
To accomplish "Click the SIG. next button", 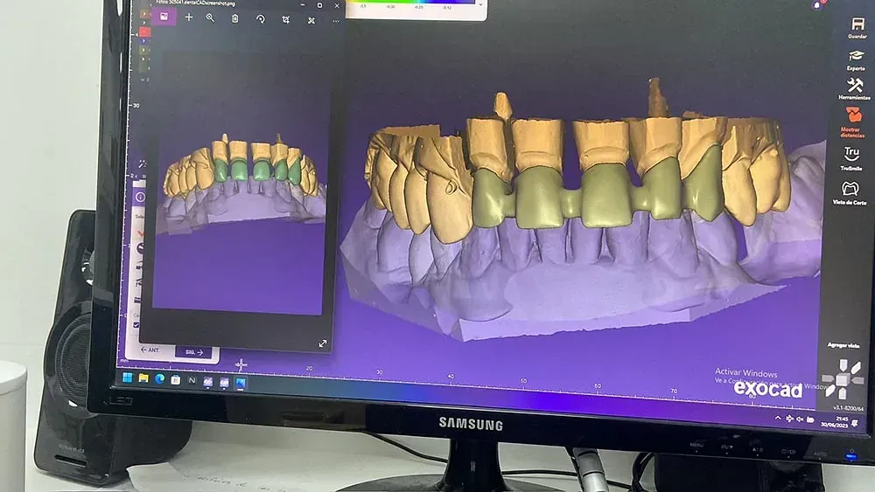I will (x=193, y=352).
